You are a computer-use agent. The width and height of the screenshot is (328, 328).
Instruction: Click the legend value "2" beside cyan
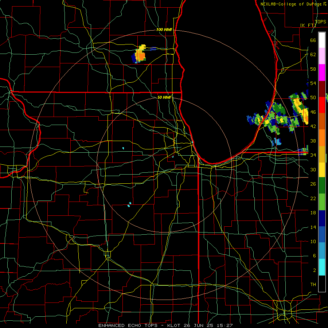[314, 270]
